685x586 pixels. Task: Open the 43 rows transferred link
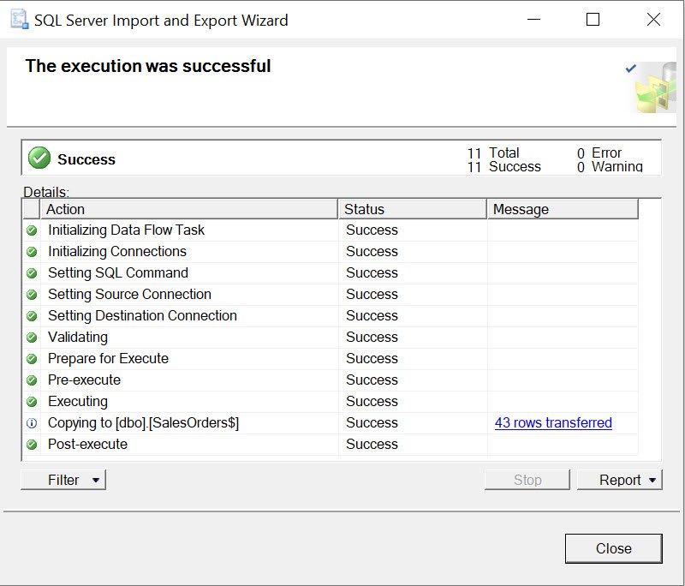click(x=553, y=422)
